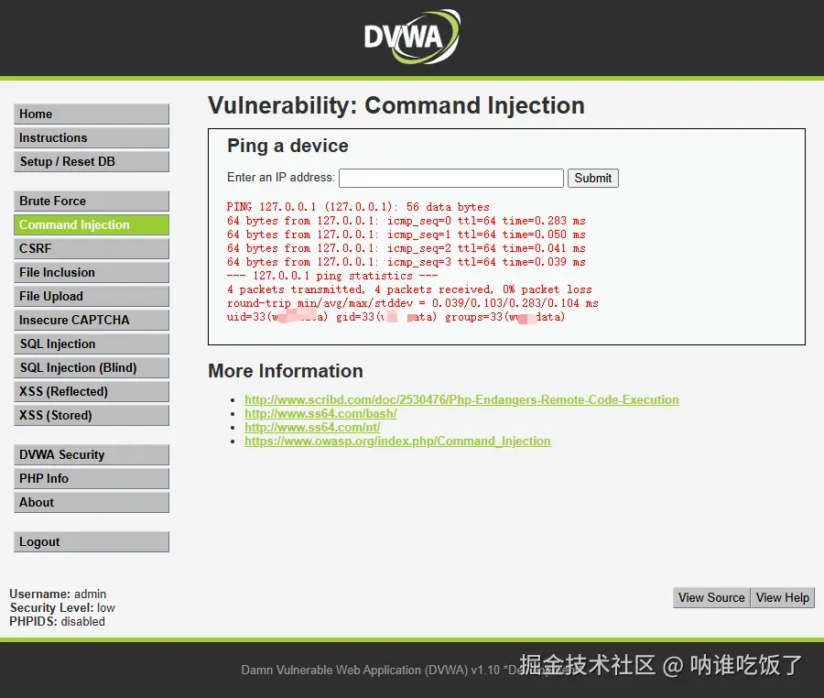Open the scribd.com Php-Endangers-Remote-Code-Execution link
Screen dimensions: 824x698
[461, 399]
